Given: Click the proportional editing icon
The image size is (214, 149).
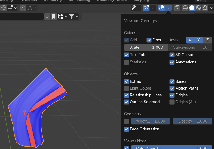Looking at the screenshot, I should coord(23,8).
